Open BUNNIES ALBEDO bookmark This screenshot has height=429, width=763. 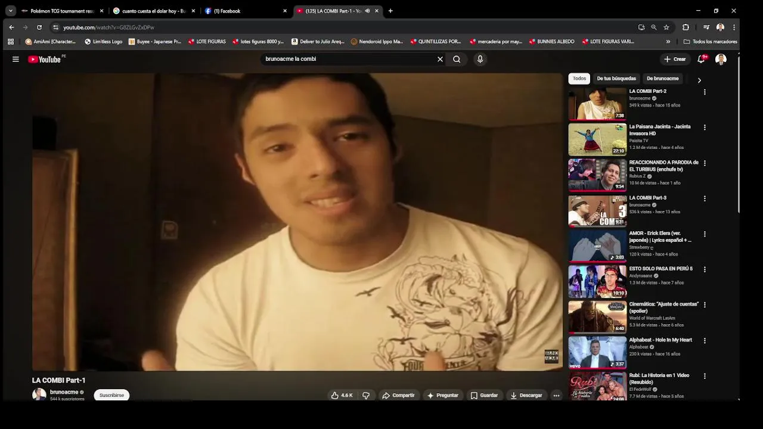(552, 42)
